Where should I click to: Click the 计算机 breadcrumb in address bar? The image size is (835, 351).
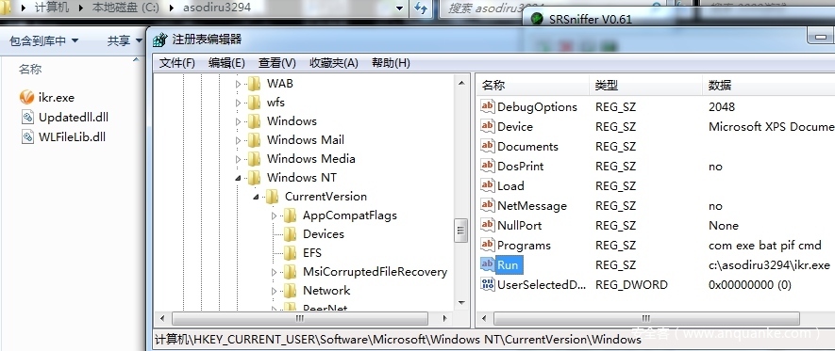[x=51, y=8]
